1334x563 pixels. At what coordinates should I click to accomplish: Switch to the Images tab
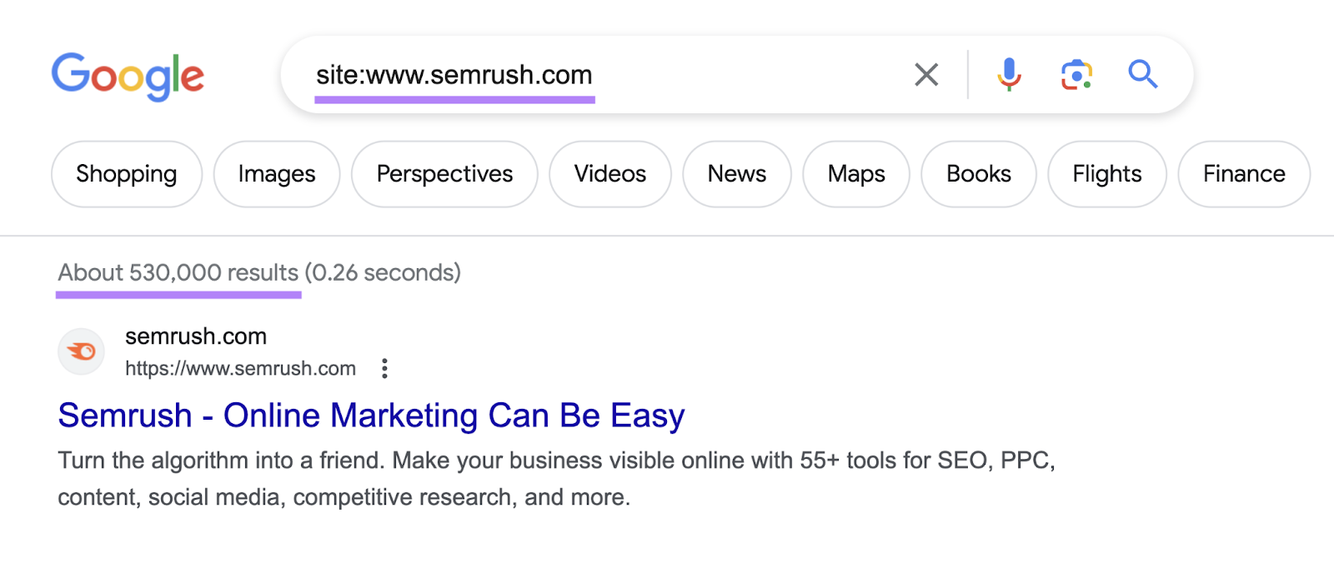[276, 174]
